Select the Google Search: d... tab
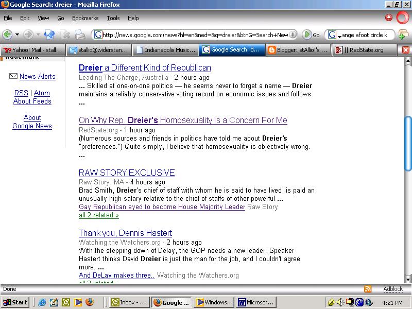 coord(231,49)
